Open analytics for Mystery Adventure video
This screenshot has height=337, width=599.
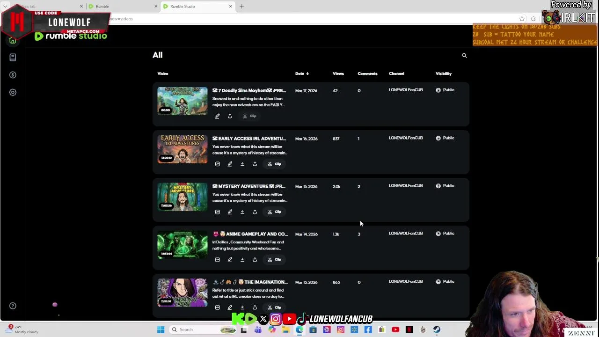click(217, 212)
